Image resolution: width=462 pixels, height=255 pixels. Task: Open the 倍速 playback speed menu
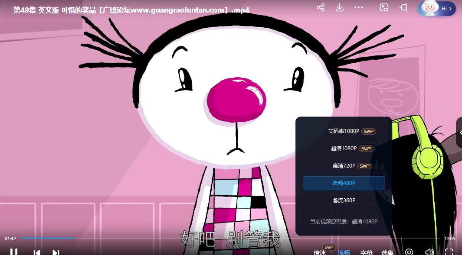(x=320, y=252)
